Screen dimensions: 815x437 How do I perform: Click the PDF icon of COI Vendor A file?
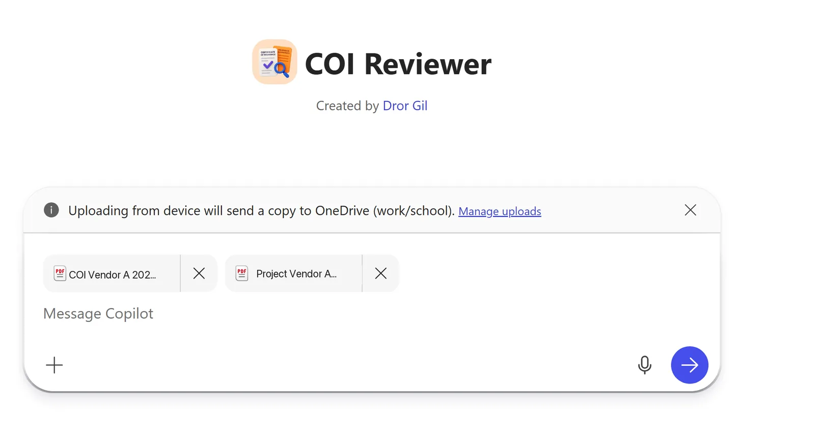pos(60,274)
